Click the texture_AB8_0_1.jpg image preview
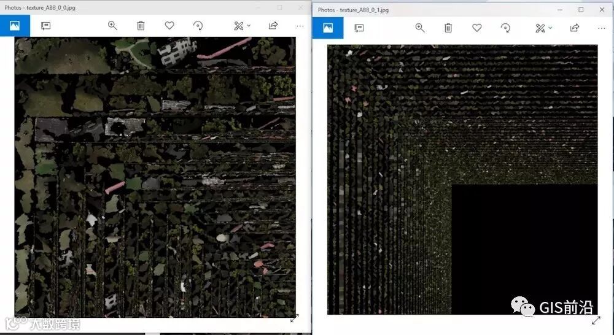The image size is (614, 335). [x=462, y=180]
